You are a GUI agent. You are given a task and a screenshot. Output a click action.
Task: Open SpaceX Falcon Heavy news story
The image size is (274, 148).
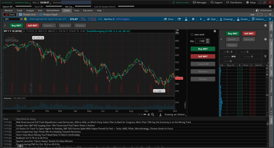point(44,141)
